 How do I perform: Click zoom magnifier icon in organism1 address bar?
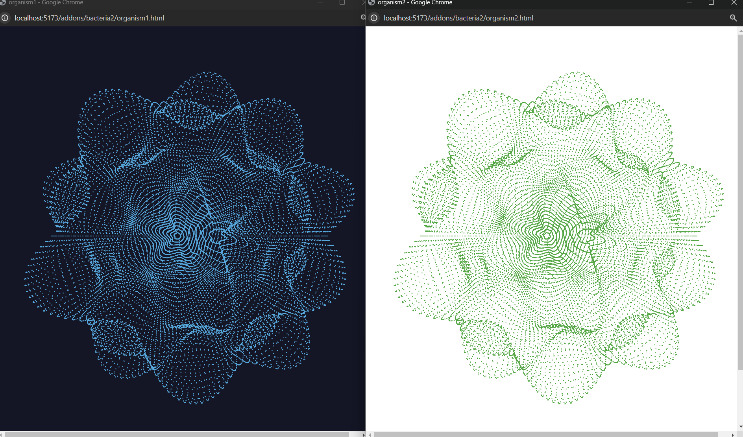(x=363, y=18)
